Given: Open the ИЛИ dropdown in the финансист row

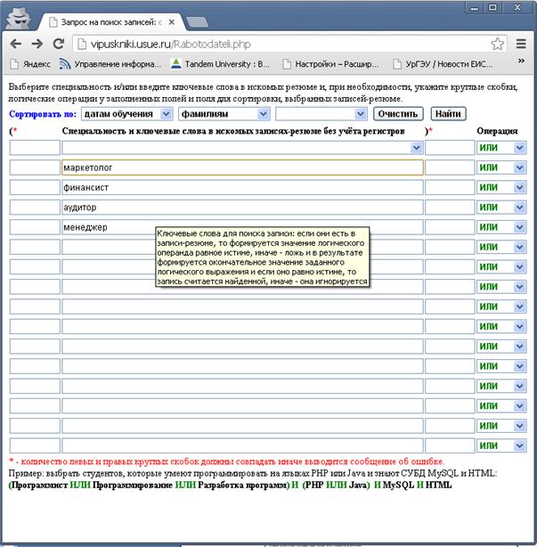Looking at the screenshot, I should (501, 187).
